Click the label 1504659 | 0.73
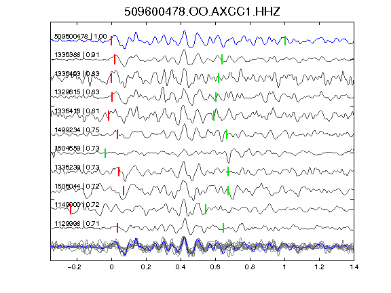391x293 pixels. click(x=77, y=149)
